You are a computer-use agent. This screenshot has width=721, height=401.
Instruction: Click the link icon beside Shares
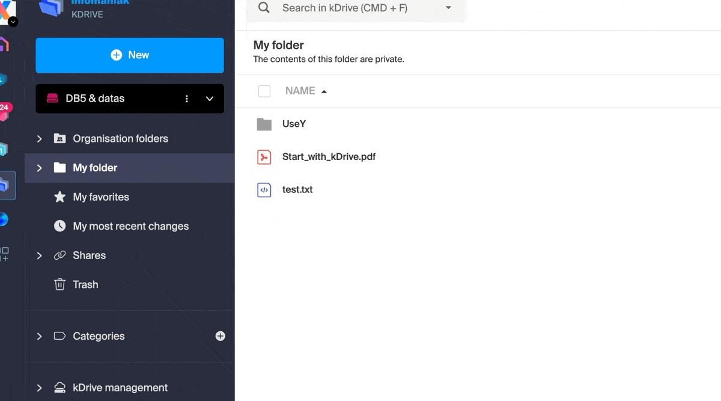(59, 256)
